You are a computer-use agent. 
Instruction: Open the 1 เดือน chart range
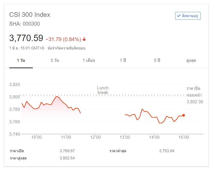click(x=89, y=61)
